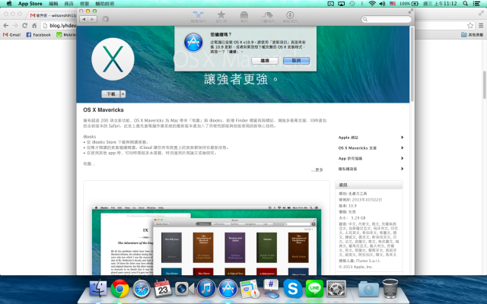Enter full screen for the App Store window

411,11
